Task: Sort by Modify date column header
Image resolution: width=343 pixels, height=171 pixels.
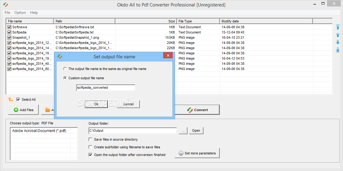Action: coord(266,21)
